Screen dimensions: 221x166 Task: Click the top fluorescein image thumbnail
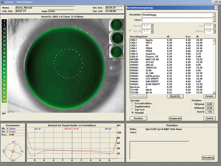116,25
